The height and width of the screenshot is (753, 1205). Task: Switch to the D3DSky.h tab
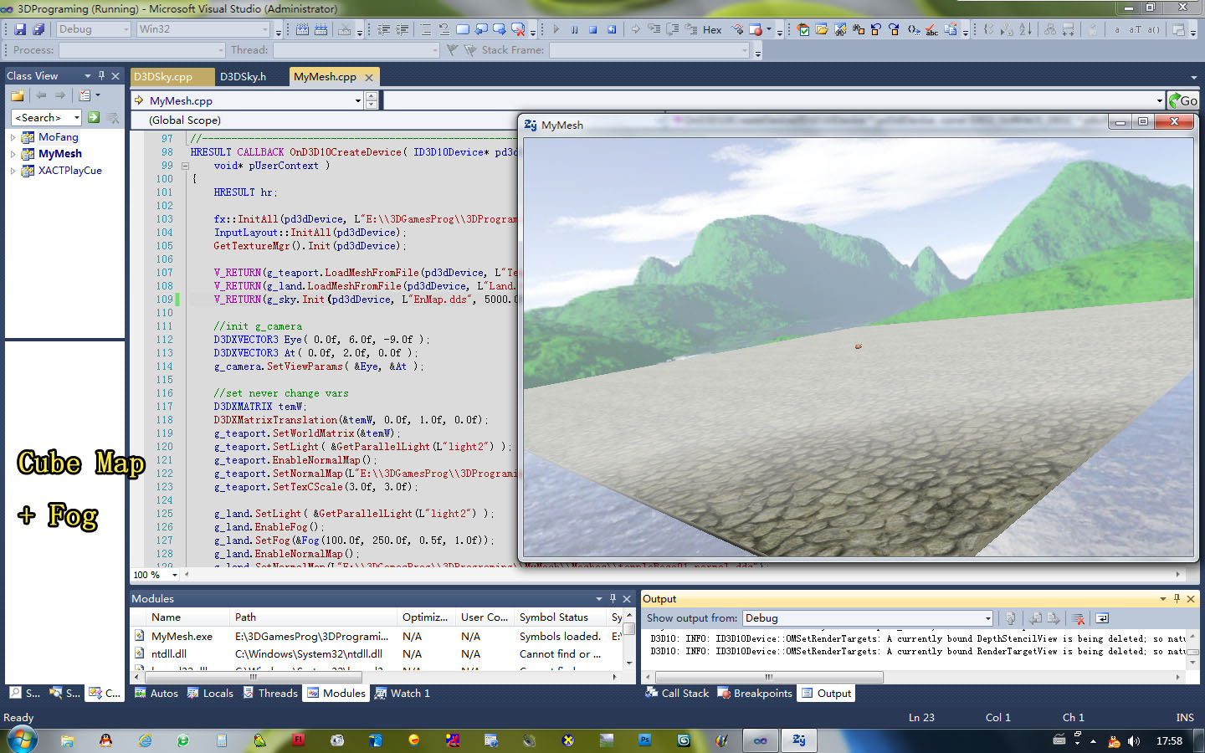(x=243, y=76)
